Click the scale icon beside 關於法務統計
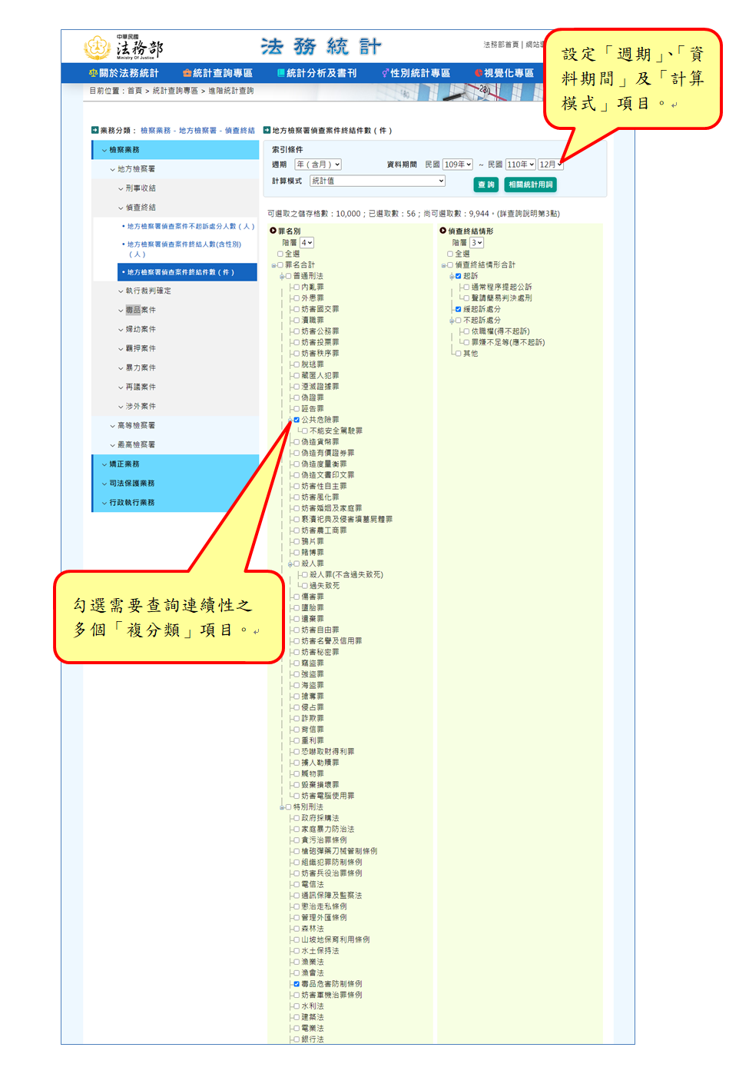739x1074 pixels. click(x=93, y=73)
